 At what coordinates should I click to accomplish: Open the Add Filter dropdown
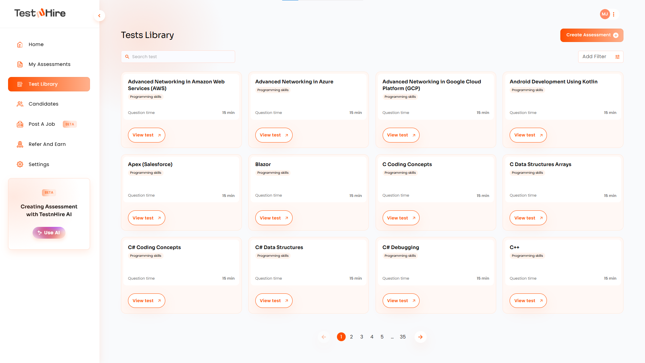click(x=600, y=57)
